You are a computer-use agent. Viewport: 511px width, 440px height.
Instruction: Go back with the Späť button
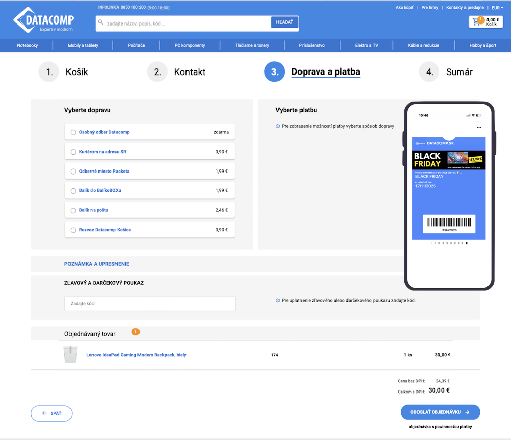point(52,413)
